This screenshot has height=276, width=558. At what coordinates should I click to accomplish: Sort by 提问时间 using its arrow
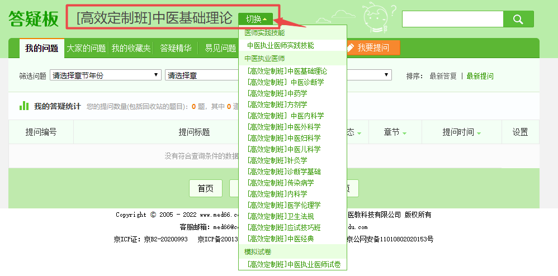[479, 133]
